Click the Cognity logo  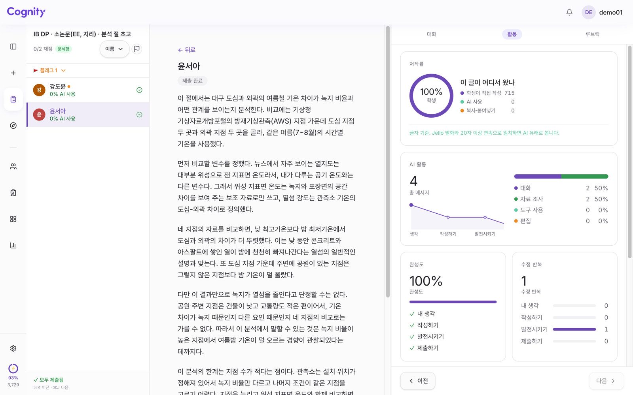(26, 12)
